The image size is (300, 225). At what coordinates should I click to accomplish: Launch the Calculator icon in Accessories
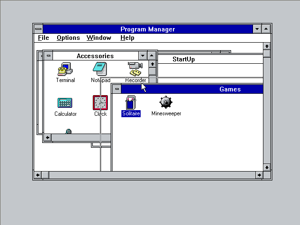pyautogui.click(x=65, y=103)
